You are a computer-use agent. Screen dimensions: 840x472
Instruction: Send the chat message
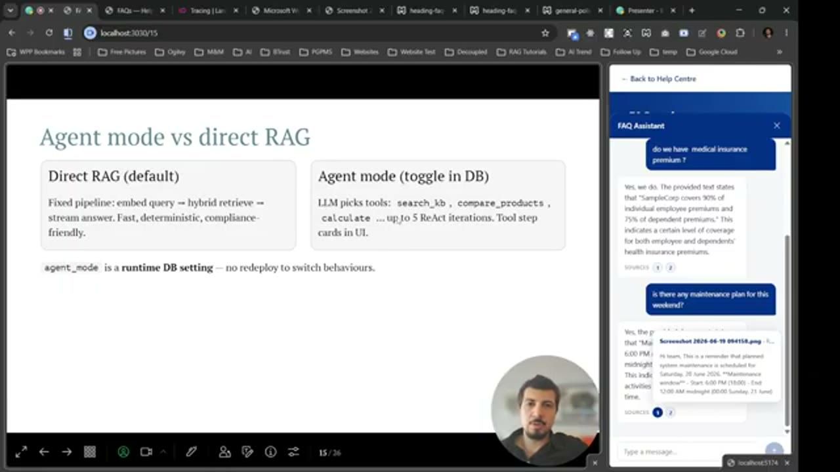pyautogui.click(x=774, y=450)
